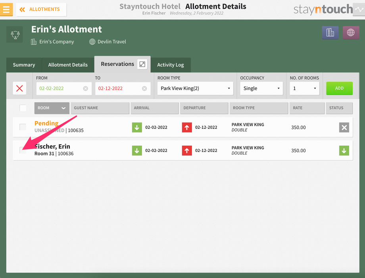
Task: Sort by ARRIVAL column
Action: 155,108
